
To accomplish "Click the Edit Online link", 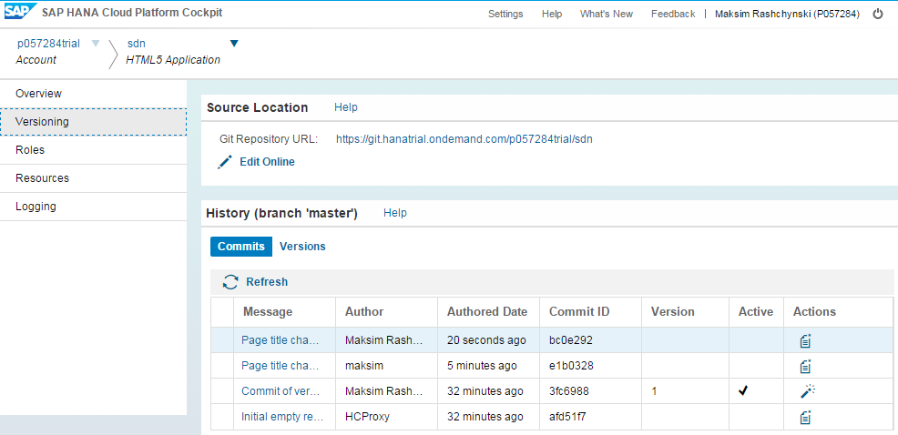I will point(267,162).
